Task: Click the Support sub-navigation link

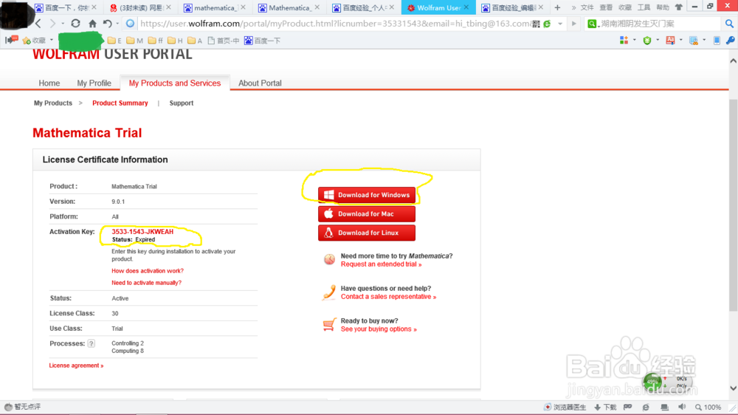Action: click(182, 103)
